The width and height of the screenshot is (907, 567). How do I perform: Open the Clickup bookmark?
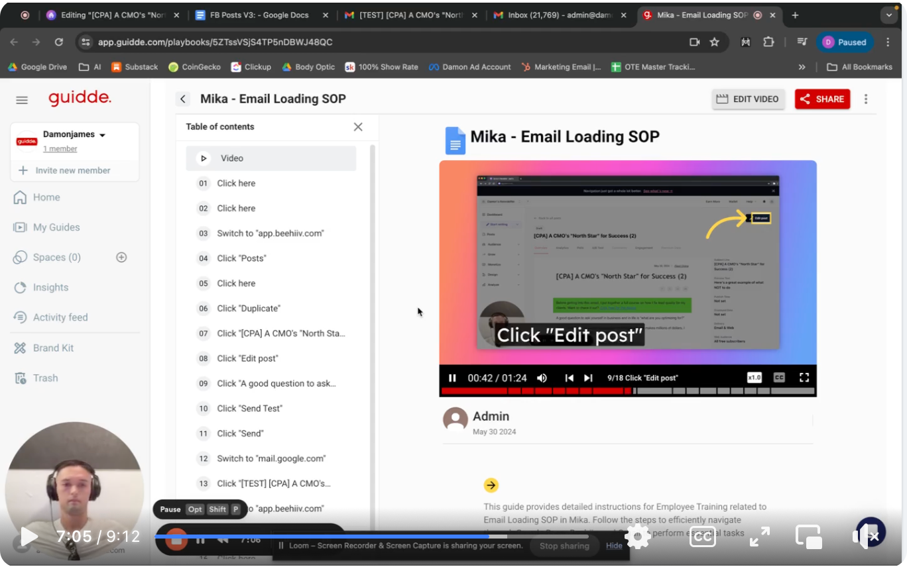point(251,67)
